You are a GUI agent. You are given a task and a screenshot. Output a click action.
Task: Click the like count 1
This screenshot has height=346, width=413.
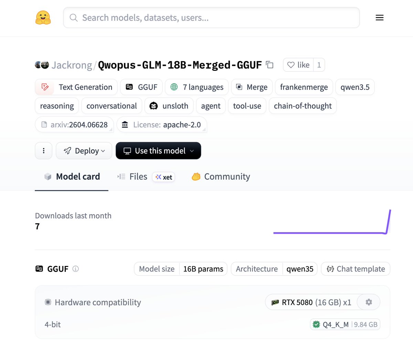point(319,65)
